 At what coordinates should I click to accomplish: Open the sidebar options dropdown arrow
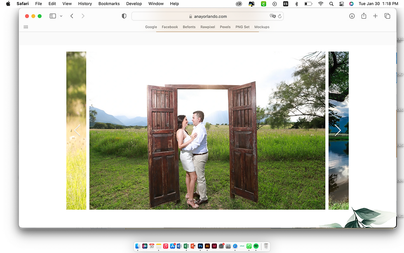point(61,16)
